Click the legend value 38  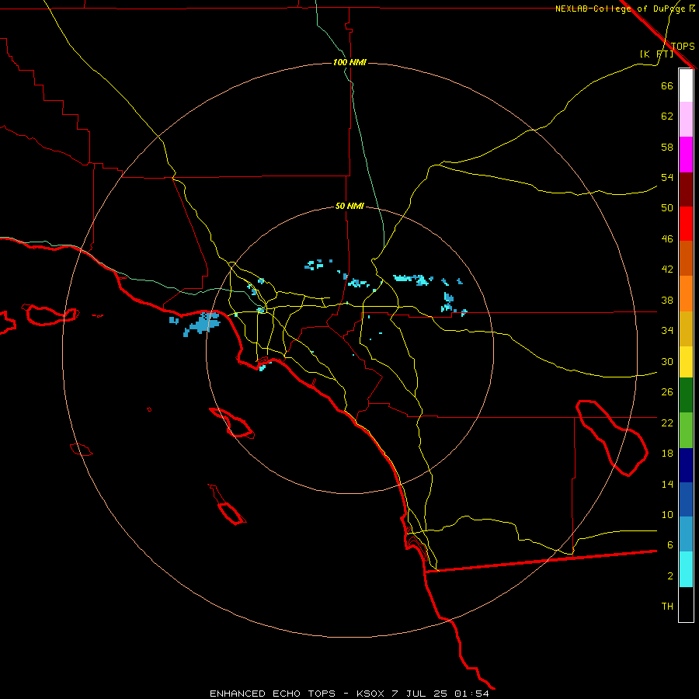[667, 300]
